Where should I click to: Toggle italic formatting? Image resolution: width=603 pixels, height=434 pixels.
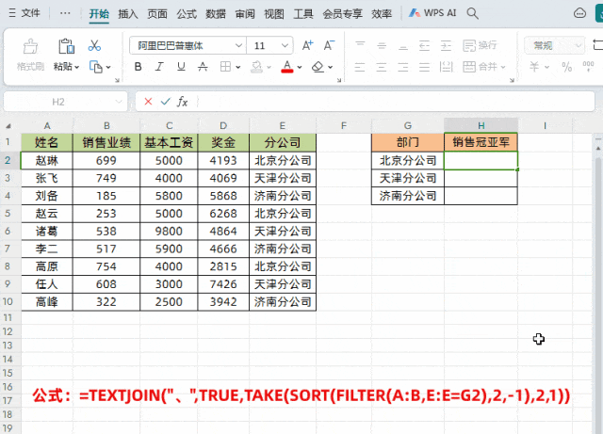pos(159,67)
